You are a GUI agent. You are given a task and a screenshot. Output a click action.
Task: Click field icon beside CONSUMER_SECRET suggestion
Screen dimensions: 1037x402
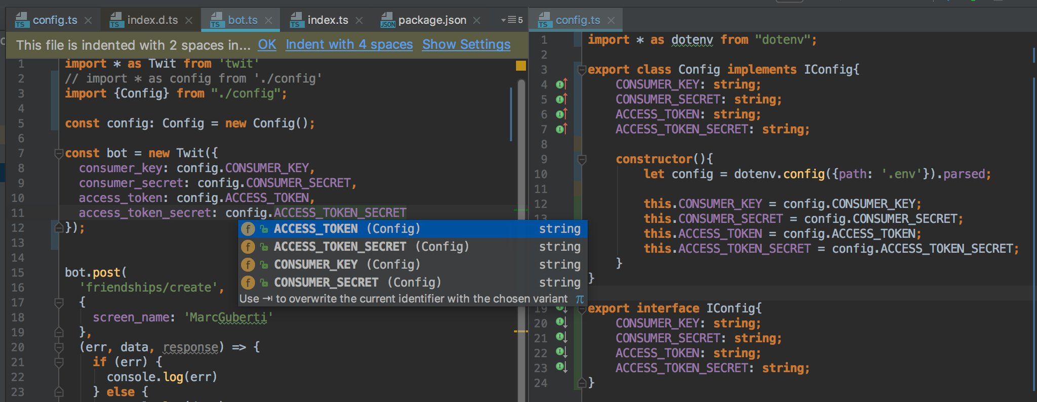(x=248, y=282)
